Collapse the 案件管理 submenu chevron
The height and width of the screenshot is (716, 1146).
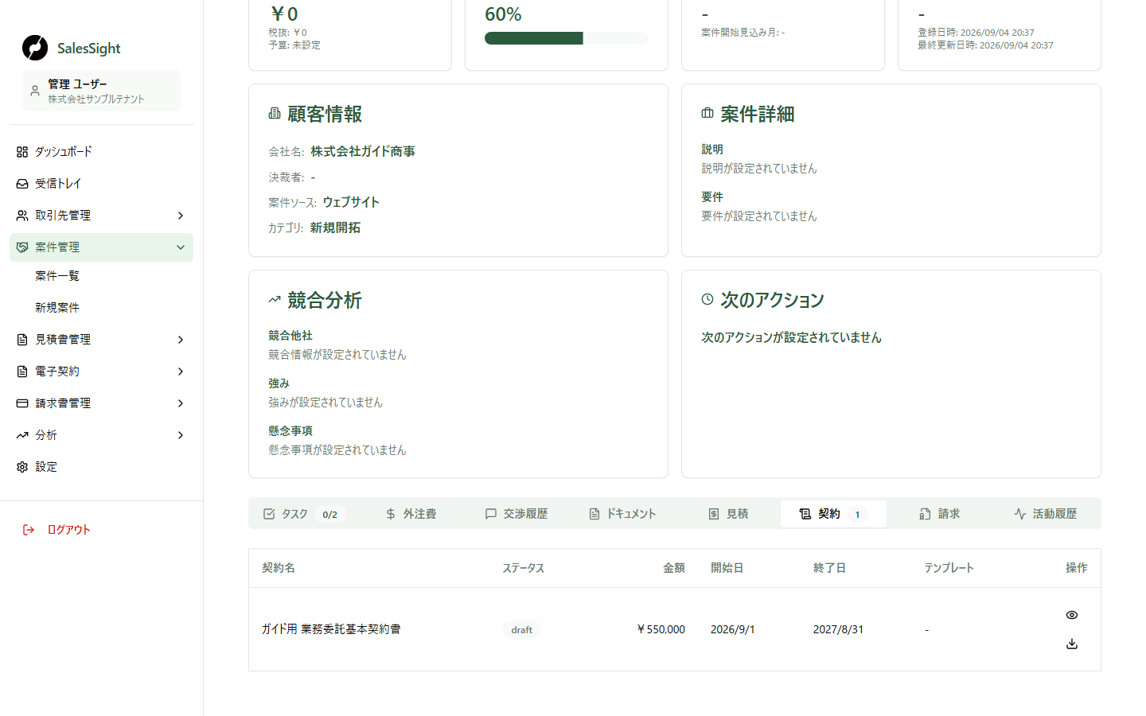pyautogui.click(x=181, y=247)
